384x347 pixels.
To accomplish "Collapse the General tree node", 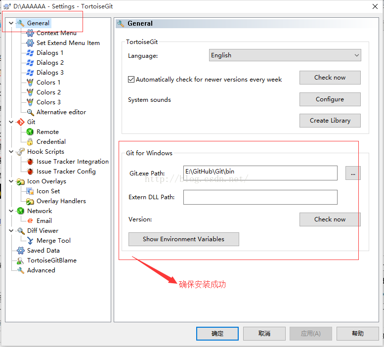I will [x=11, y=23].
